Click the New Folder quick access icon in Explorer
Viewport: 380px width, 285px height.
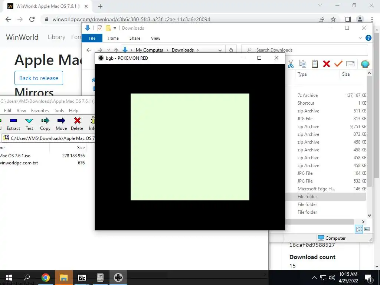point(108,28)
